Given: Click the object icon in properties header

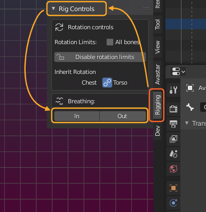Looking at the screenshot, I should 190,88.
